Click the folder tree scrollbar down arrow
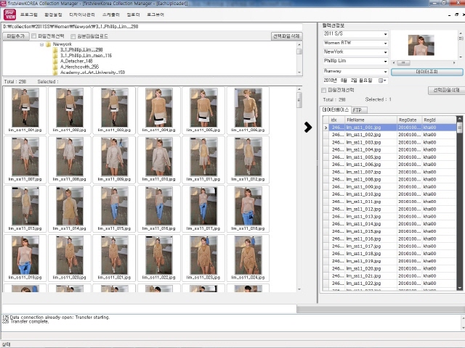 coord(299,72)
